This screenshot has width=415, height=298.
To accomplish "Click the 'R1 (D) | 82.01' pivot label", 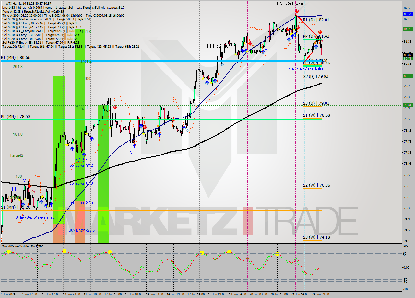I will click(x=316, y=20).
